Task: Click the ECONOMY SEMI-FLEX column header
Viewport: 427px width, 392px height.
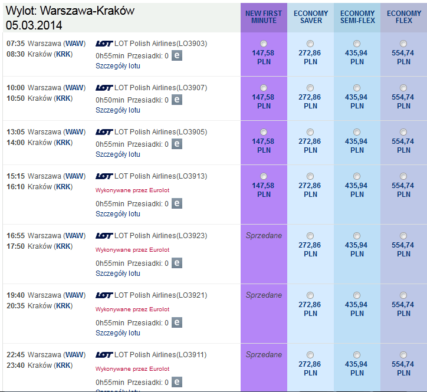Action: point(357,17)
